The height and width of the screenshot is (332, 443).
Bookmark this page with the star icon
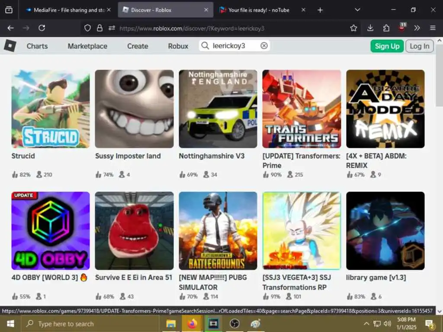(353, 28)
